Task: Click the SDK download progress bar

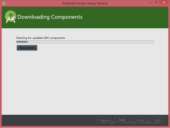Action: pyautogui.click(x=85, y=42)
